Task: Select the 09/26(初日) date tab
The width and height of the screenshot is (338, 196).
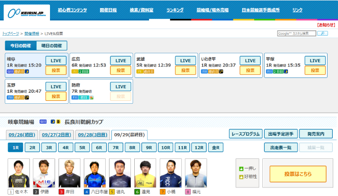Action: pos(22,135)
